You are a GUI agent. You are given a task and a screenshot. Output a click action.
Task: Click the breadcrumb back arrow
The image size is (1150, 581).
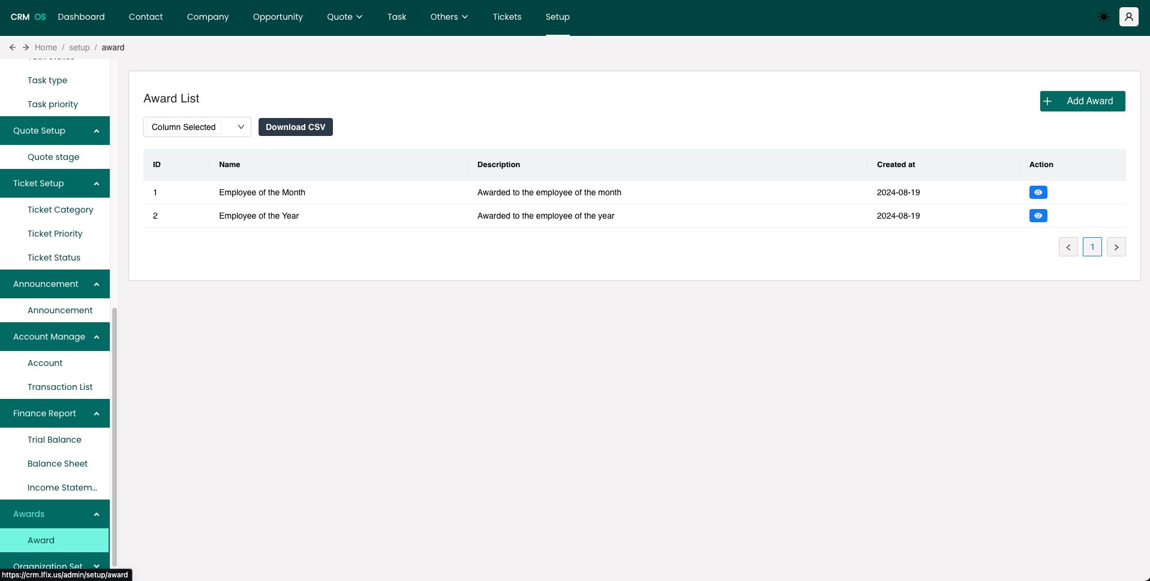12,47
